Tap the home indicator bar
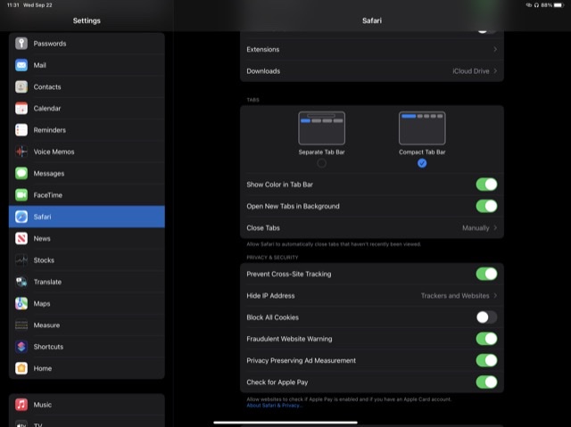The height and width of the screenshot is (427, 571). tap(285, 423)
